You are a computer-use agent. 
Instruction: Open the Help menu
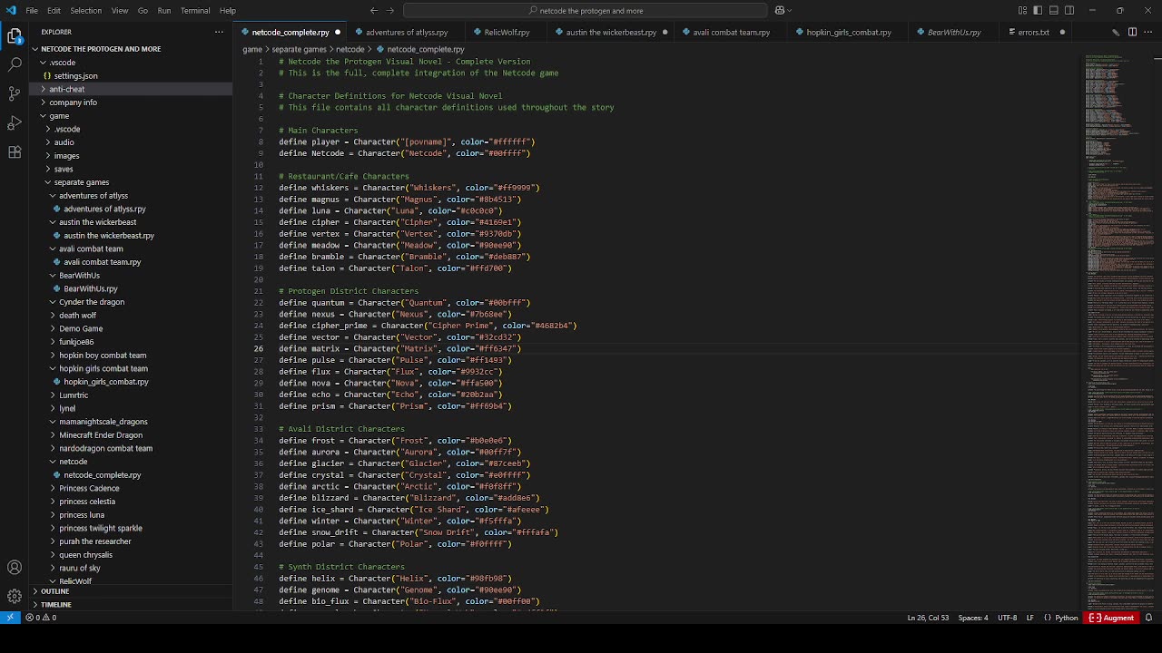pyautogui.click(x=228, y=11)
